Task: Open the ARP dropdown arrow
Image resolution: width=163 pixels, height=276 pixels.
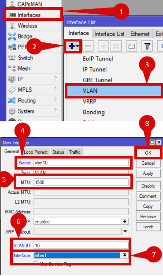Action: [x=125, y=221]
